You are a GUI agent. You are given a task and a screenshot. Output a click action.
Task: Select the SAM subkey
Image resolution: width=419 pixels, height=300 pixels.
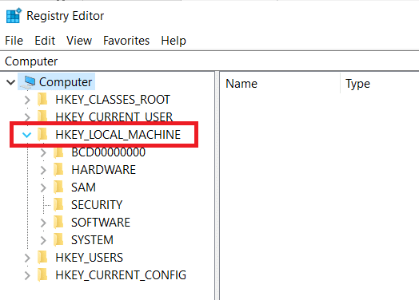pyautogui.click(x=83, y=187)
